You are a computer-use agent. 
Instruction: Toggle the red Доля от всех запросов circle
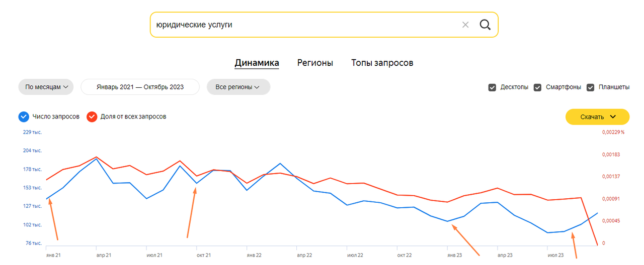coord(92,116)
